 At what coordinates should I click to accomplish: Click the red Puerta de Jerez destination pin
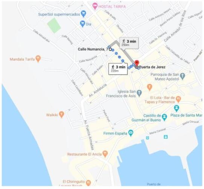click(137, 63)
